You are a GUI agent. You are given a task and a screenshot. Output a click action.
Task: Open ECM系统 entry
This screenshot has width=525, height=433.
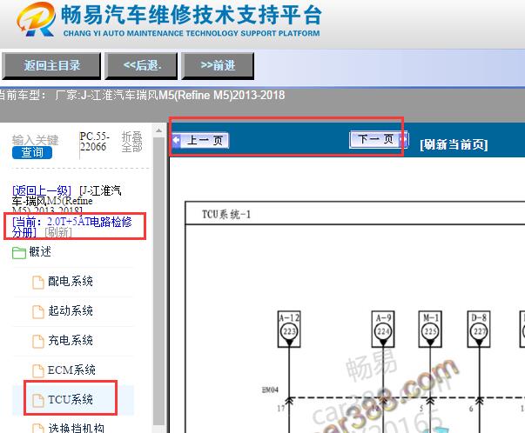click(71, 370)
